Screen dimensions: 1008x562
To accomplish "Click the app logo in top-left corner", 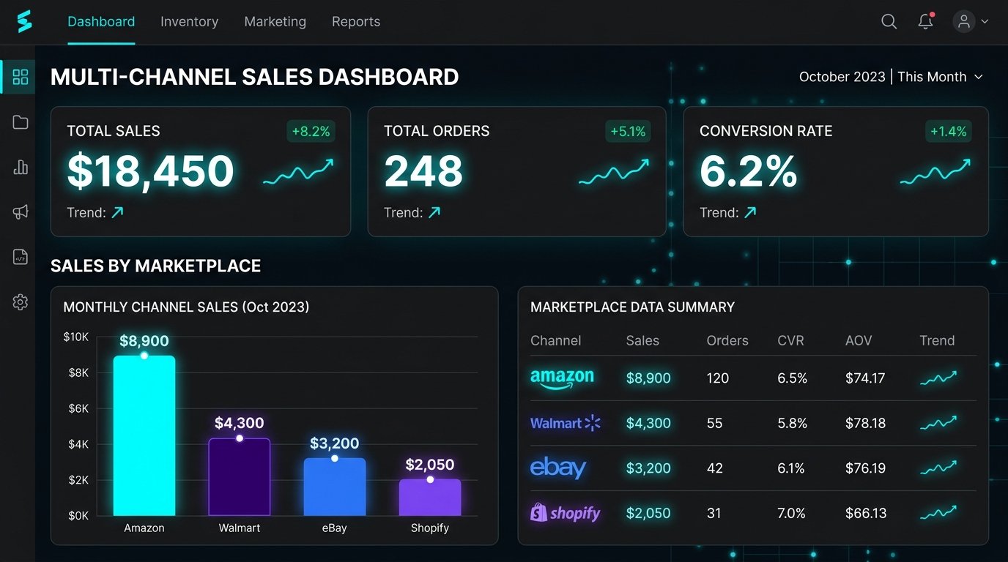I will pyautogui.click(x=24, y=22).
